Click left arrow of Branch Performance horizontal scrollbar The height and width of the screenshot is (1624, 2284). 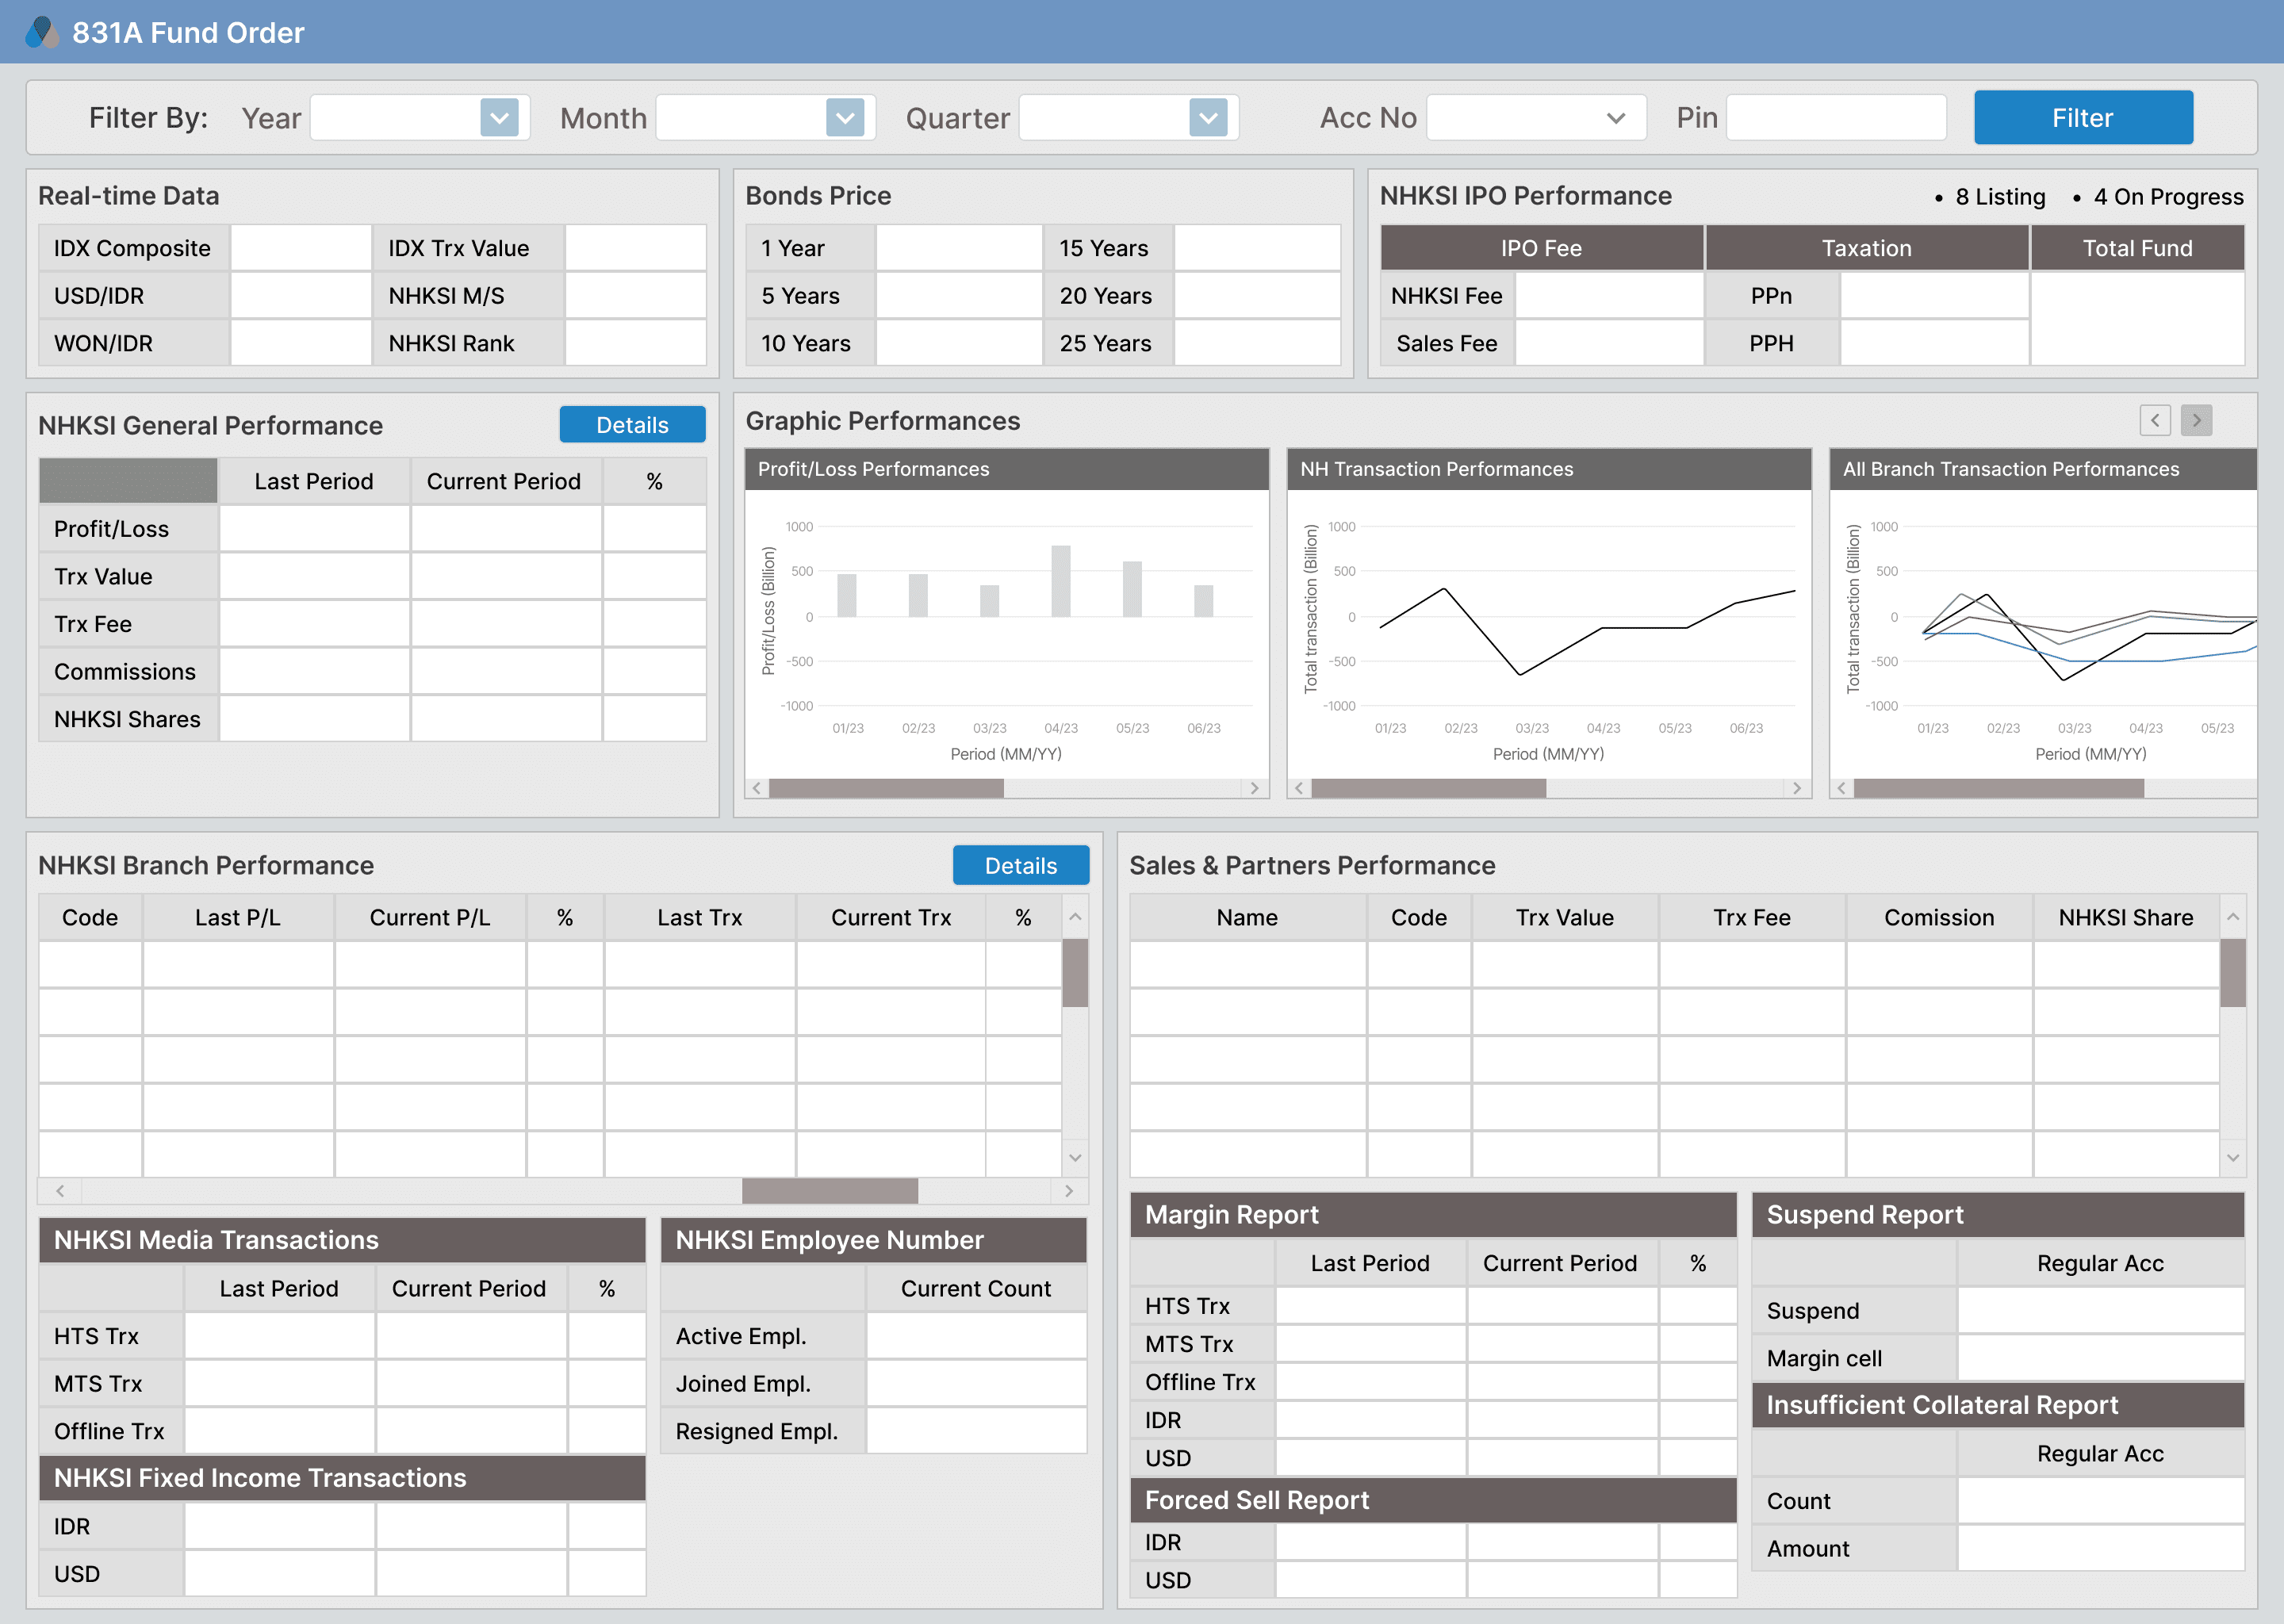61,1191
